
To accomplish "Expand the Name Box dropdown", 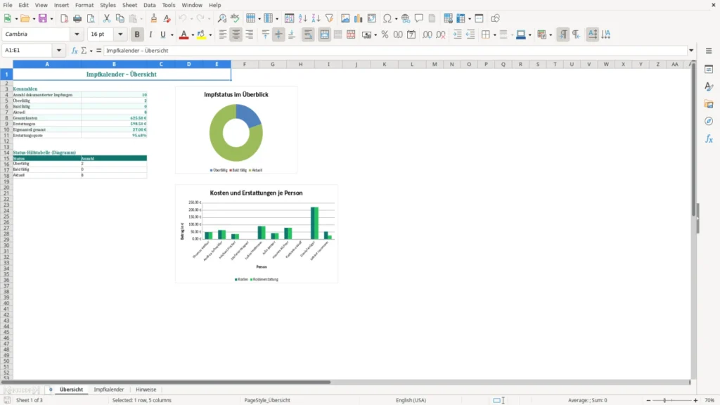I will point(59,51).
